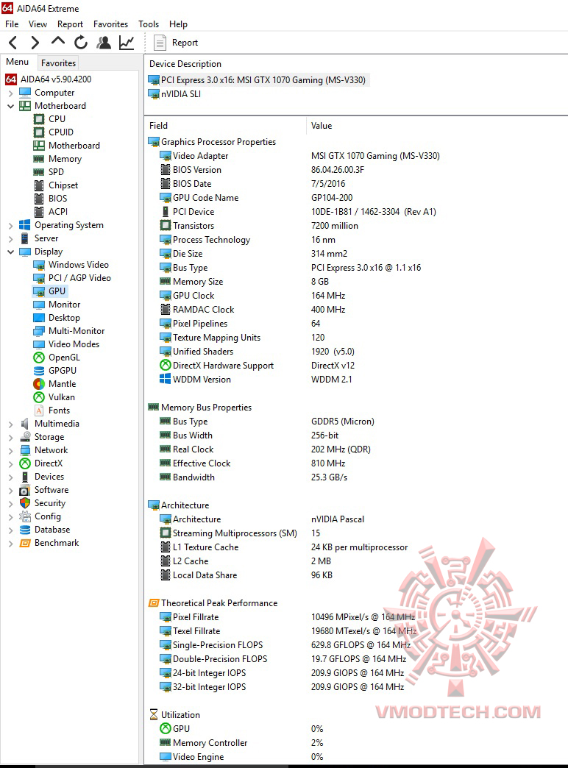Go up one level with Up arrow

(58, 41)
